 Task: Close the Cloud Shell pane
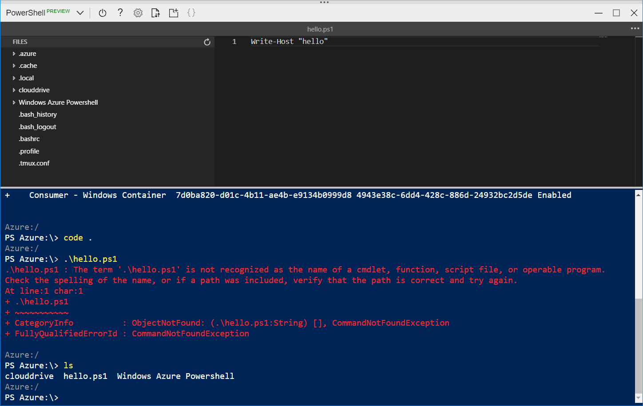pyautogui.click(x=634, y=13)
